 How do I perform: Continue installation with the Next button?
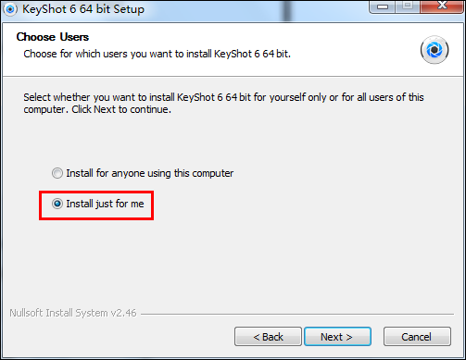[337, 337]
